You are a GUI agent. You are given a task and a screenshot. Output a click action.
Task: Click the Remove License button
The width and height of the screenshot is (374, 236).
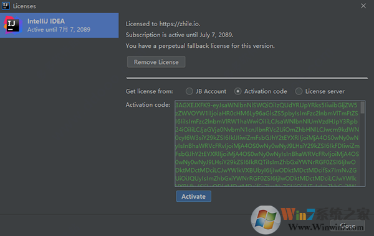[156, 62]
